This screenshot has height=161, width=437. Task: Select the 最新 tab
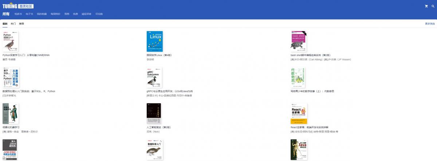pyautogui.click(x=5, y=24)
